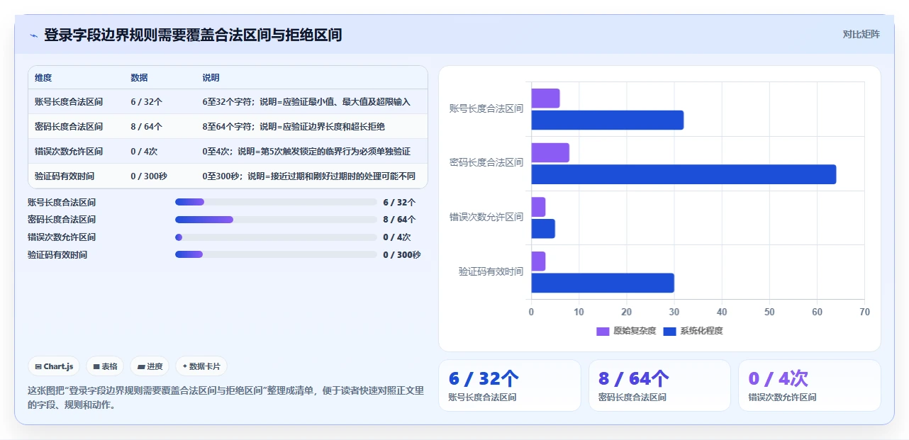
Task: Click the 维度 column header
Action: point(43,78)
